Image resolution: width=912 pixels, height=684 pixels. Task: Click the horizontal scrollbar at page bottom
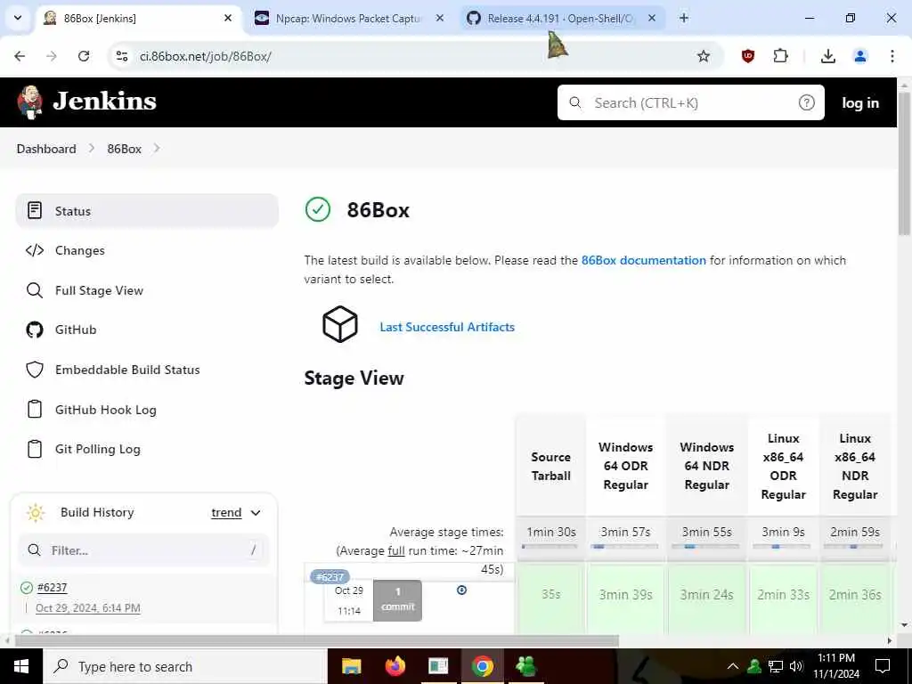(x=316, y=641)
